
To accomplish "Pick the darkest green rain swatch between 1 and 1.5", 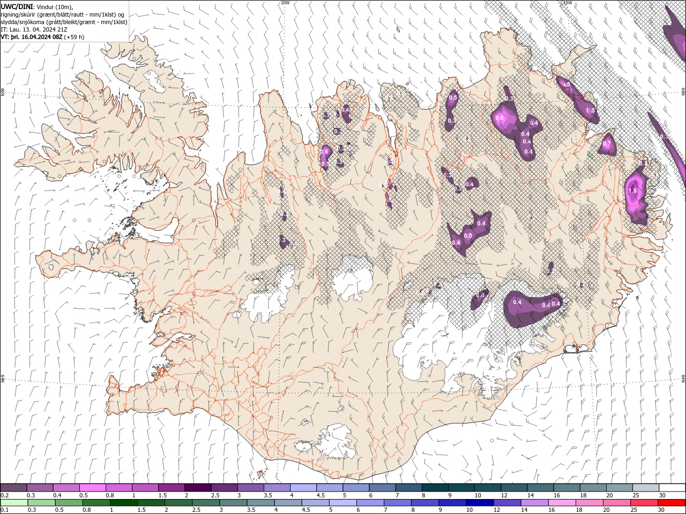I will click(124, 503).
